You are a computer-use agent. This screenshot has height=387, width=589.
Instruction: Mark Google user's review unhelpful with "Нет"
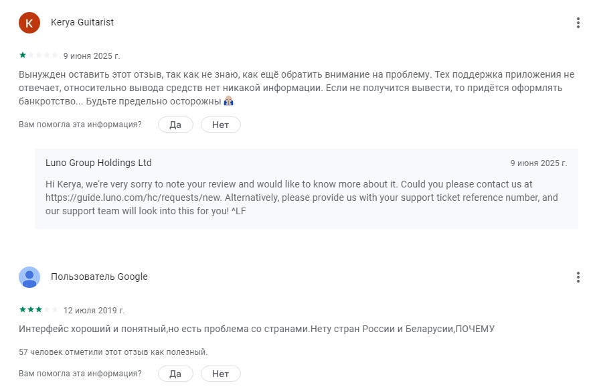(x=220, y=374)
